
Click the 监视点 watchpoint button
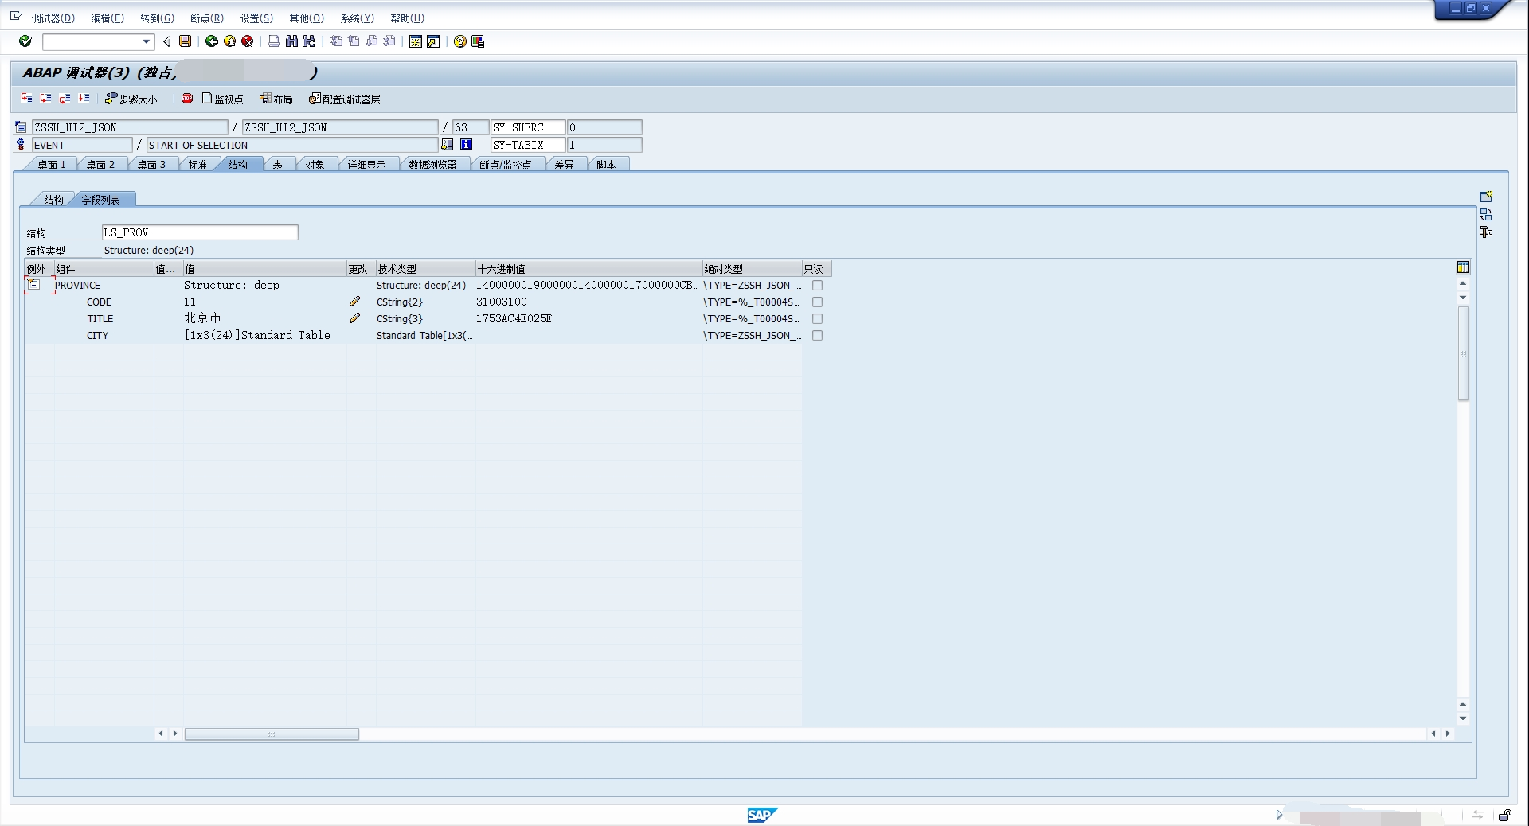[x=222, y=99]
